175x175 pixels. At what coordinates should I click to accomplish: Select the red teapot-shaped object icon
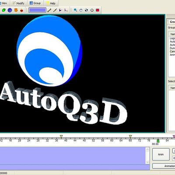point(21,10)
